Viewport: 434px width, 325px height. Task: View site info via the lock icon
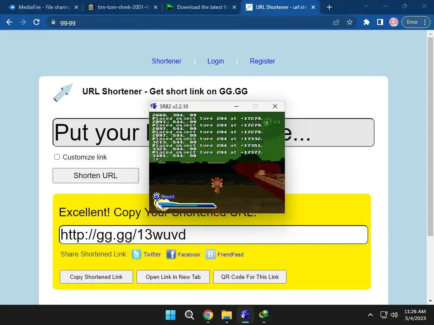pyautogui.click(x=53, y=22)
